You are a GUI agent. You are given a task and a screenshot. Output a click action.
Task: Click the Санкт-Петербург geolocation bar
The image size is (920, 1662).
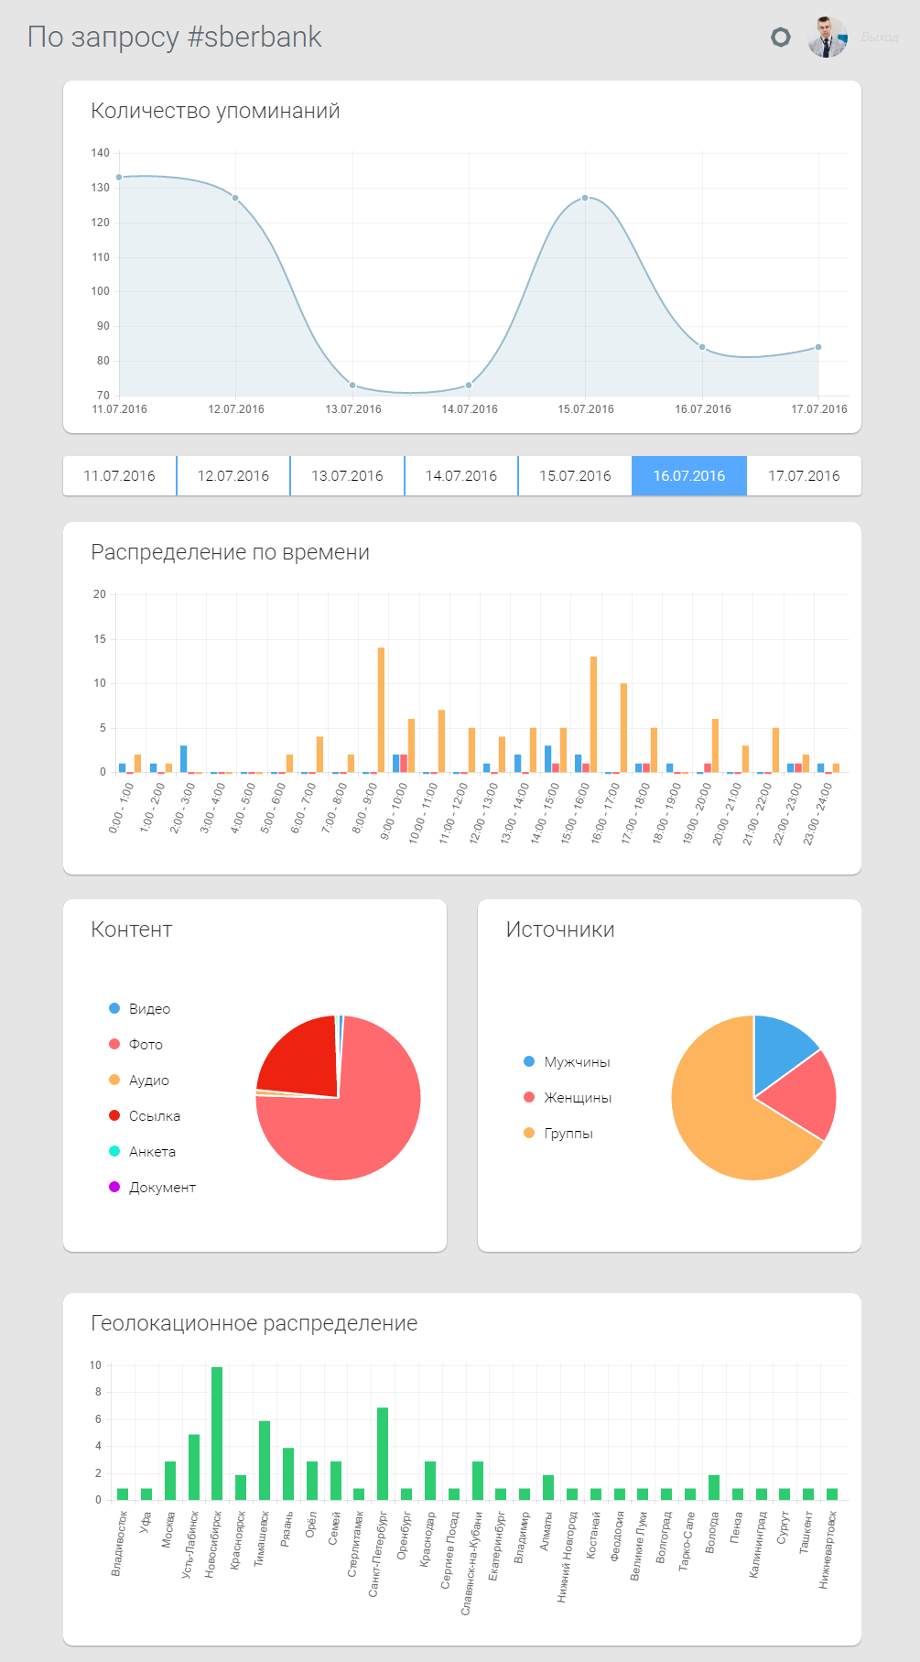383,1453
